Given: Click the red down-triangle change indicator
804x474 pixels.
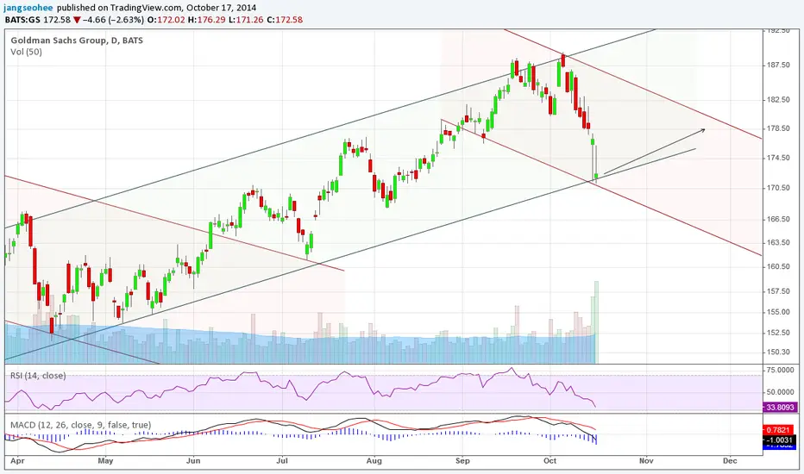Looking at the screenshot, I should (77, 20).
